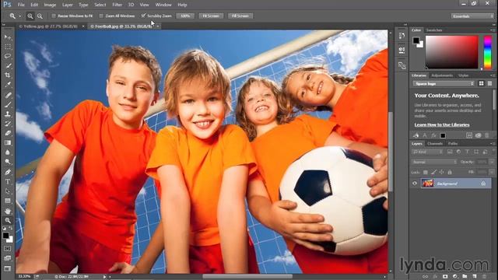Screen dimensions: 498x280
Task: Click the Fill Screen button
Action: (240, 16)
